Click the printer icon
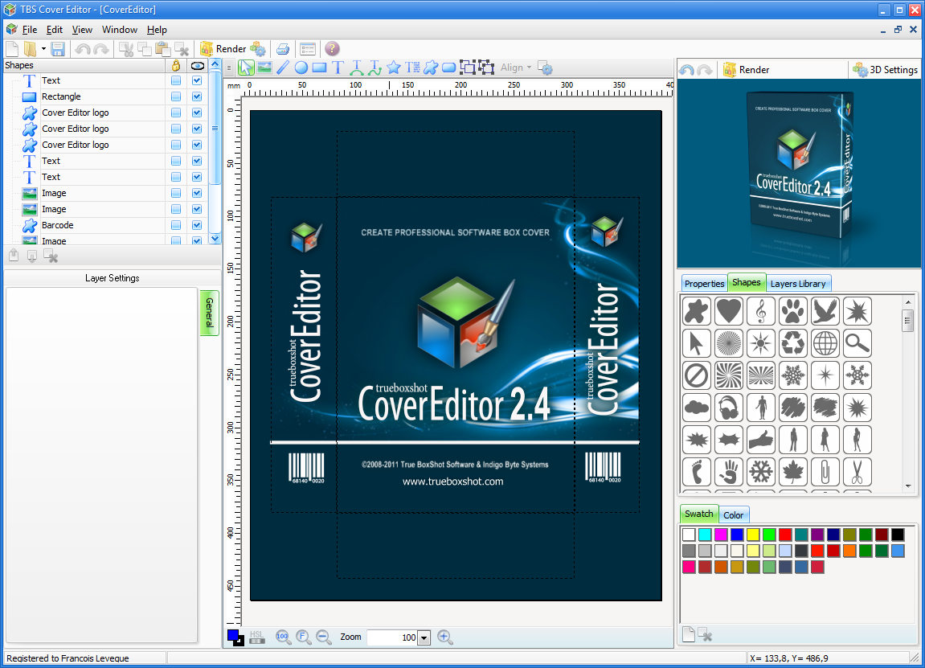Image resolution: width=925 pixels, height=668 pixels. click(x=283, y=49)
